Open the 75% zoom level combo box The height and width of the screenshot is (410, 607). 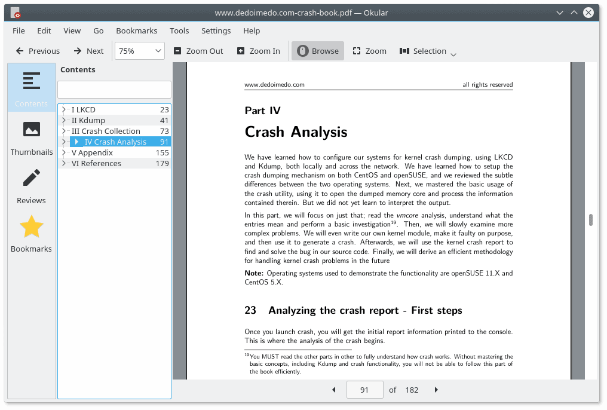tap(140, 51)
